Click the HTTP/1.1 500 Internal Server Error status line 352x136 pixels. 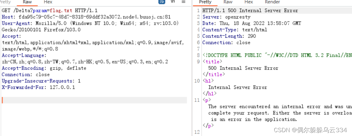pyautogui.click(x=250, y=11)
